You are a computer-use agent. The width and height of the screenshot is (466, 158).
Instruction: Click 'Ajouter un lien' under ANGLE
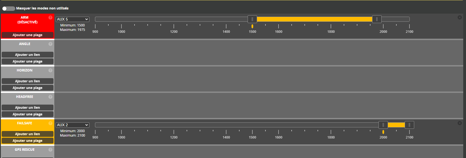[x=27, y=55]
